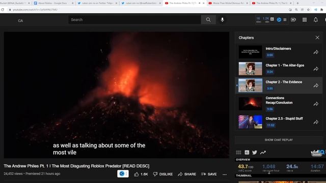Click the blue vidIQ button below the video
Image resolution: width=326 pixels, height=183 pixels.
123,174
